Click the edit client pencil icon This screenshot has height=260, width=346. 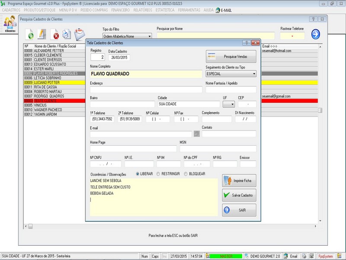[42, 34]
